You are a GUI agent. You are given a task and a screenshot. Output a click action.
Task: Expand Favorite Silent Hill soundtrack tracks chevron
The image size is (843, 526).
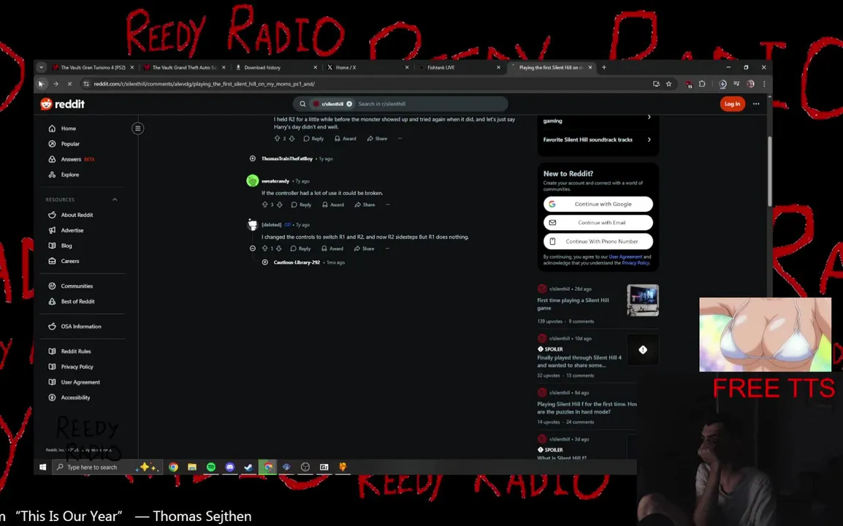[x=649, y=140]
